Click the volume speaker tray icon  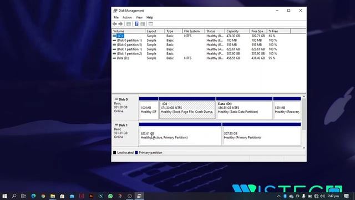click(322, 196)
